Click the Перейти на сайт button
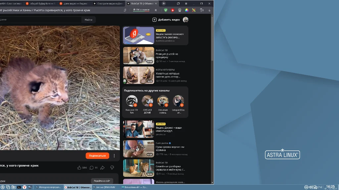339x190 pixels. (102, 181)
